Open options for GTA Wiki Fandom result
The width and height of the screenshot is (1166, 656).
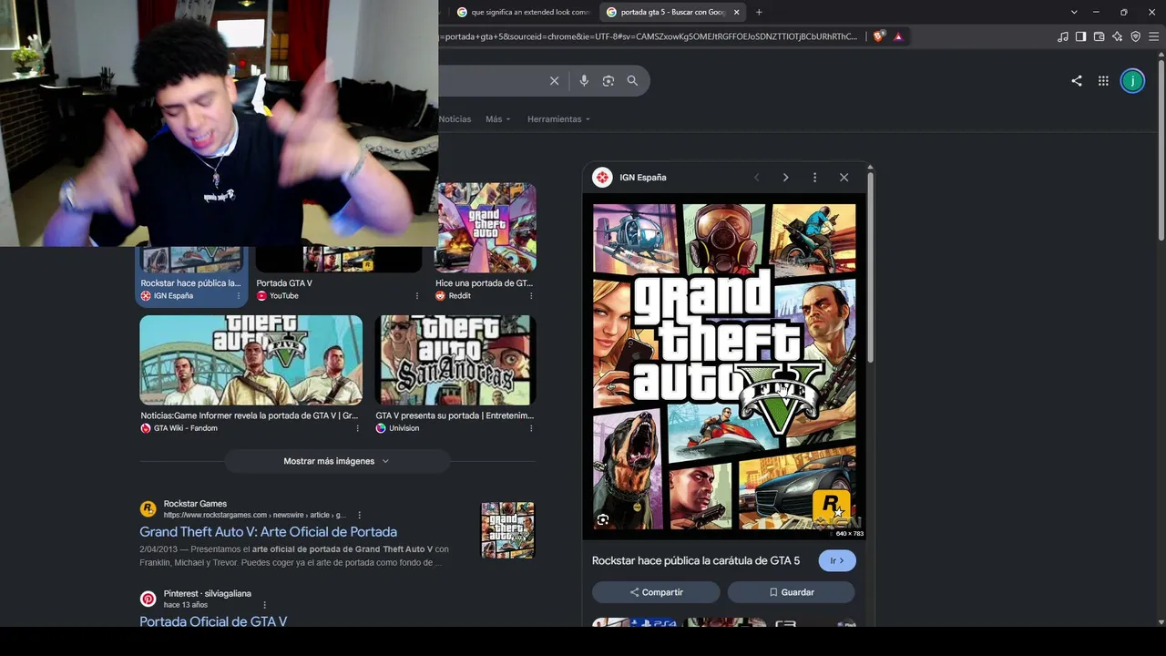(x=357, y=428)
